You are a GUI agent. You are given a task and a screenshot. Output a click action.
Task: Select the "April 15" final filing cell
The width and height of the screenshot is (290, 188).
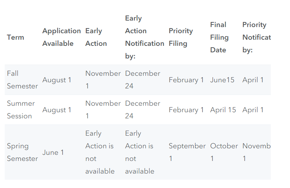click(x=223, y=110)
